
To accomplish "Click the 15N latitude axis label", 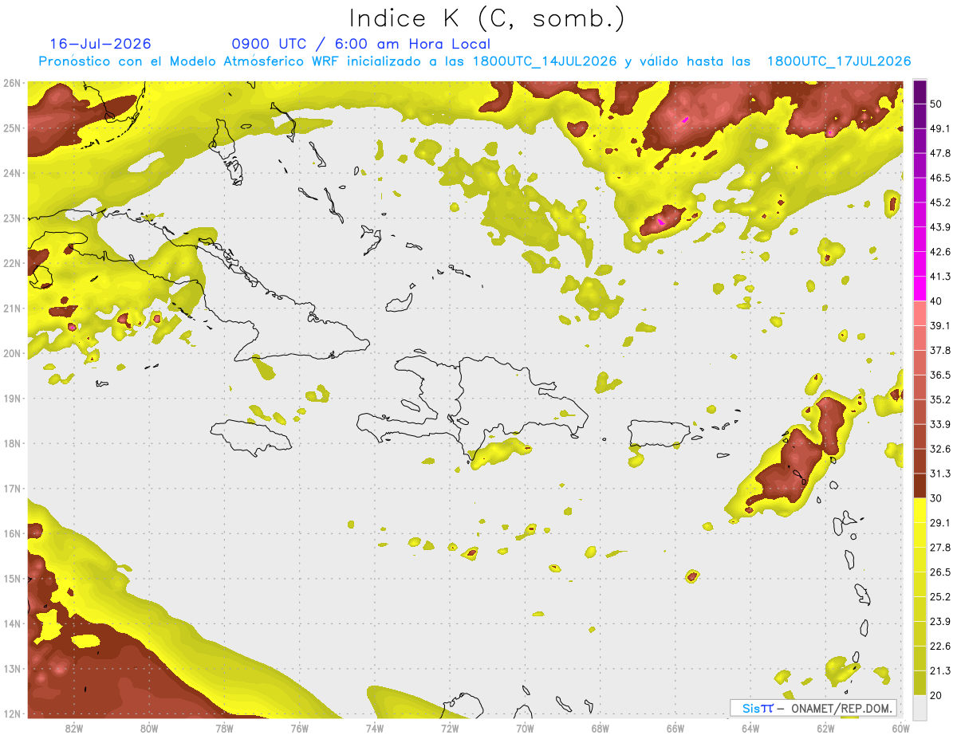I will (x=12, y=578).
